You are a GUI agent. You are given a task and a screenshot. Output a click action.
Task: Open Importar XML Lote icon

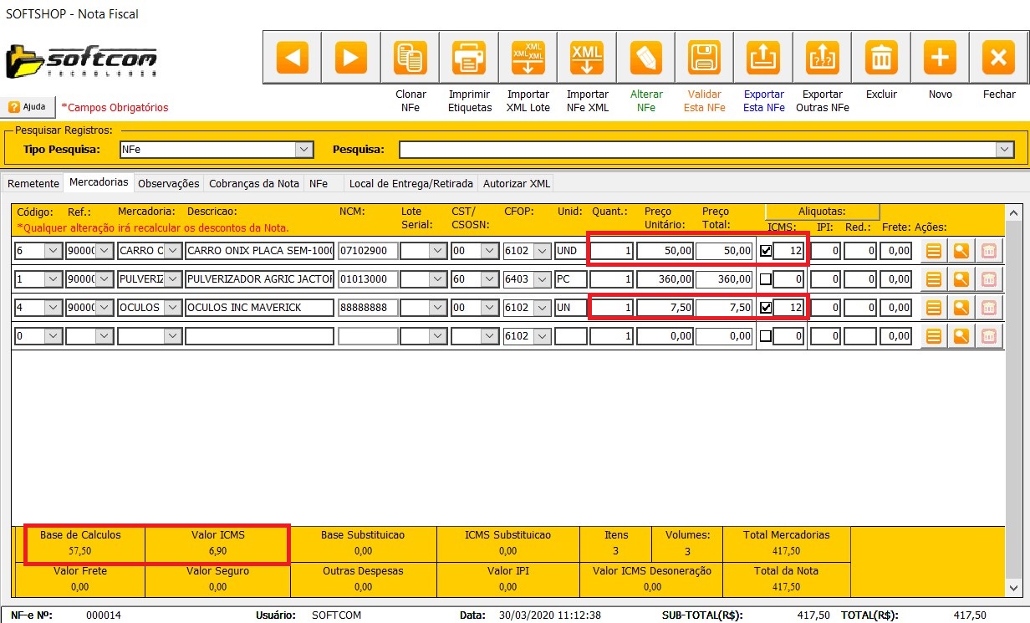pos(528,58)
